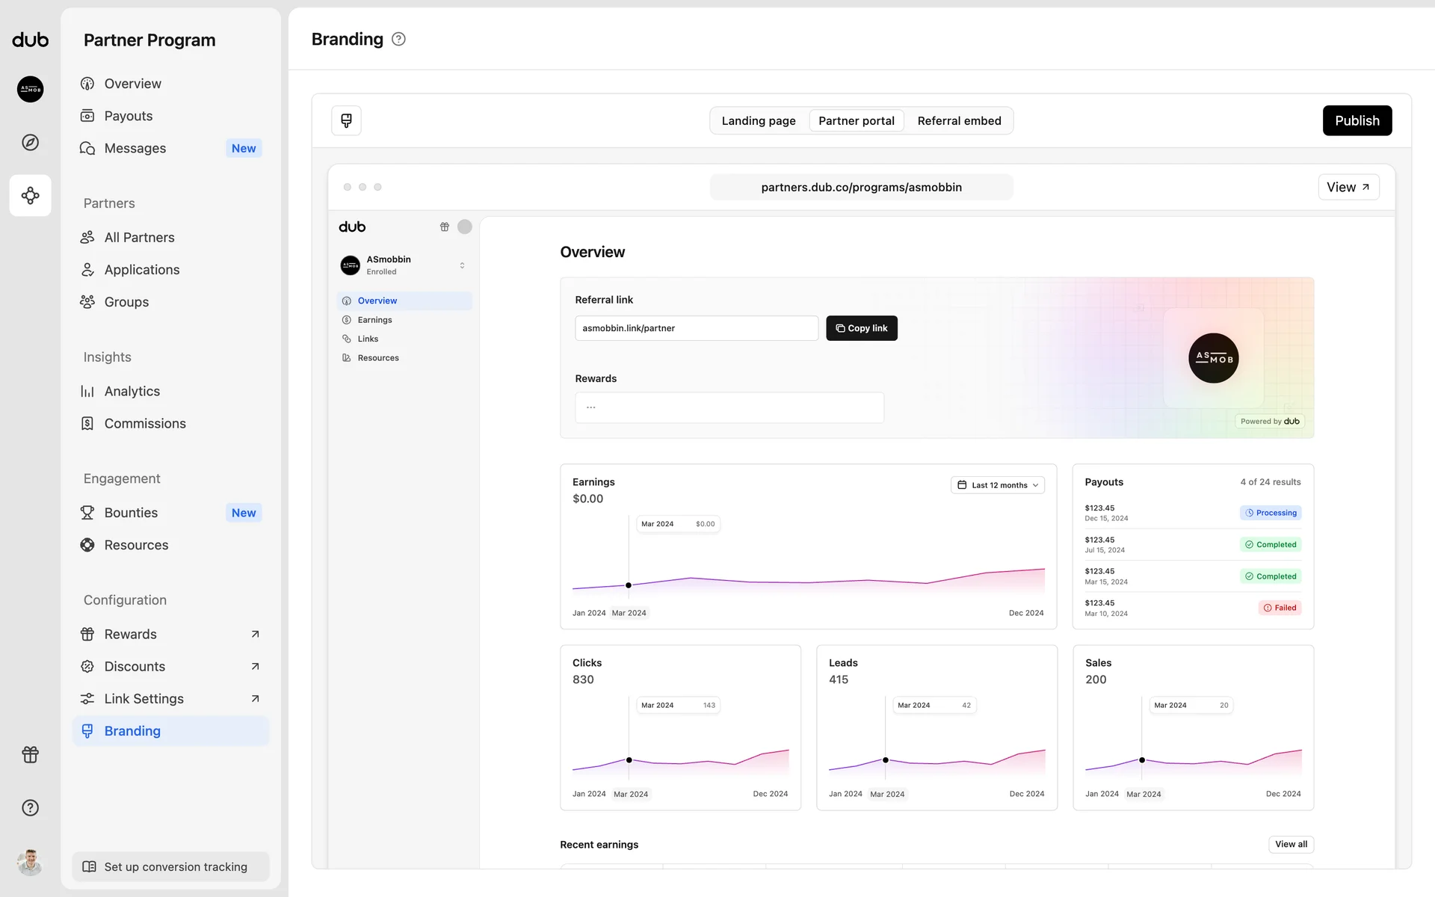
Task: Click the paintbrush theme icon button
Action: point(346,120)
